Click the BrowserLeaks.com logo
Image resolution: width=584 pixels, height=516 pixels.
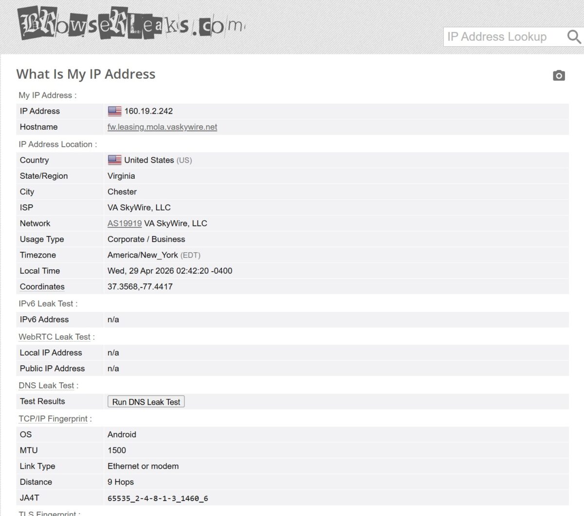[x=131, y=23]
